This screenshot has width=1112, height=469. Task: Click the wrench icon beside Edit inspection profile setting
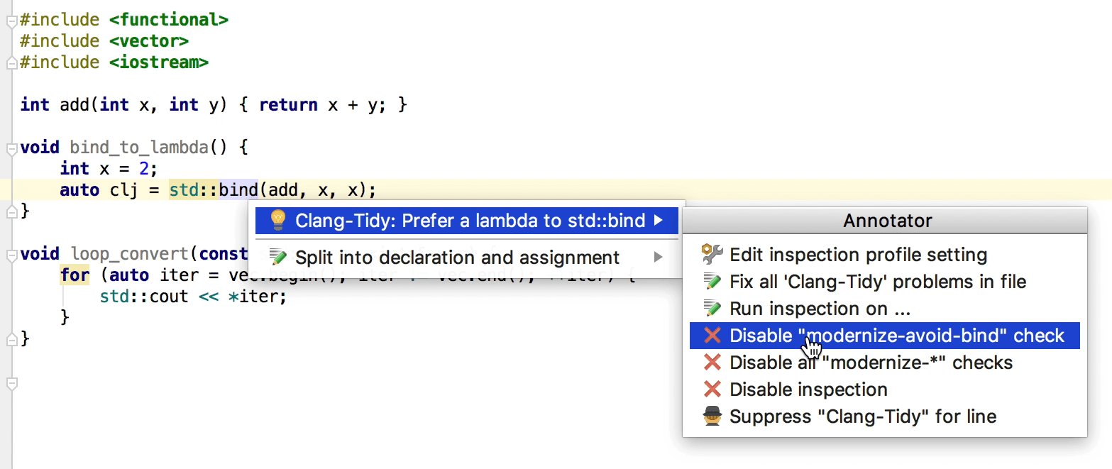710,254
